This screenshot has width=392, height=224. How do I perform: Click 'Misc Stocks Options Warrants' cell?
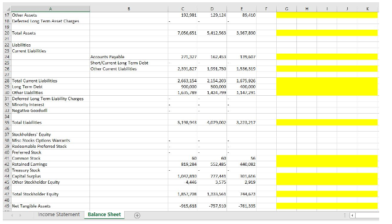tap(50, 141)
